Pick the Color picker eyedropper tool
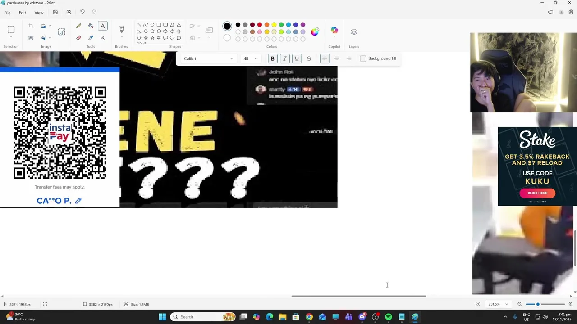 click(91, 38)
